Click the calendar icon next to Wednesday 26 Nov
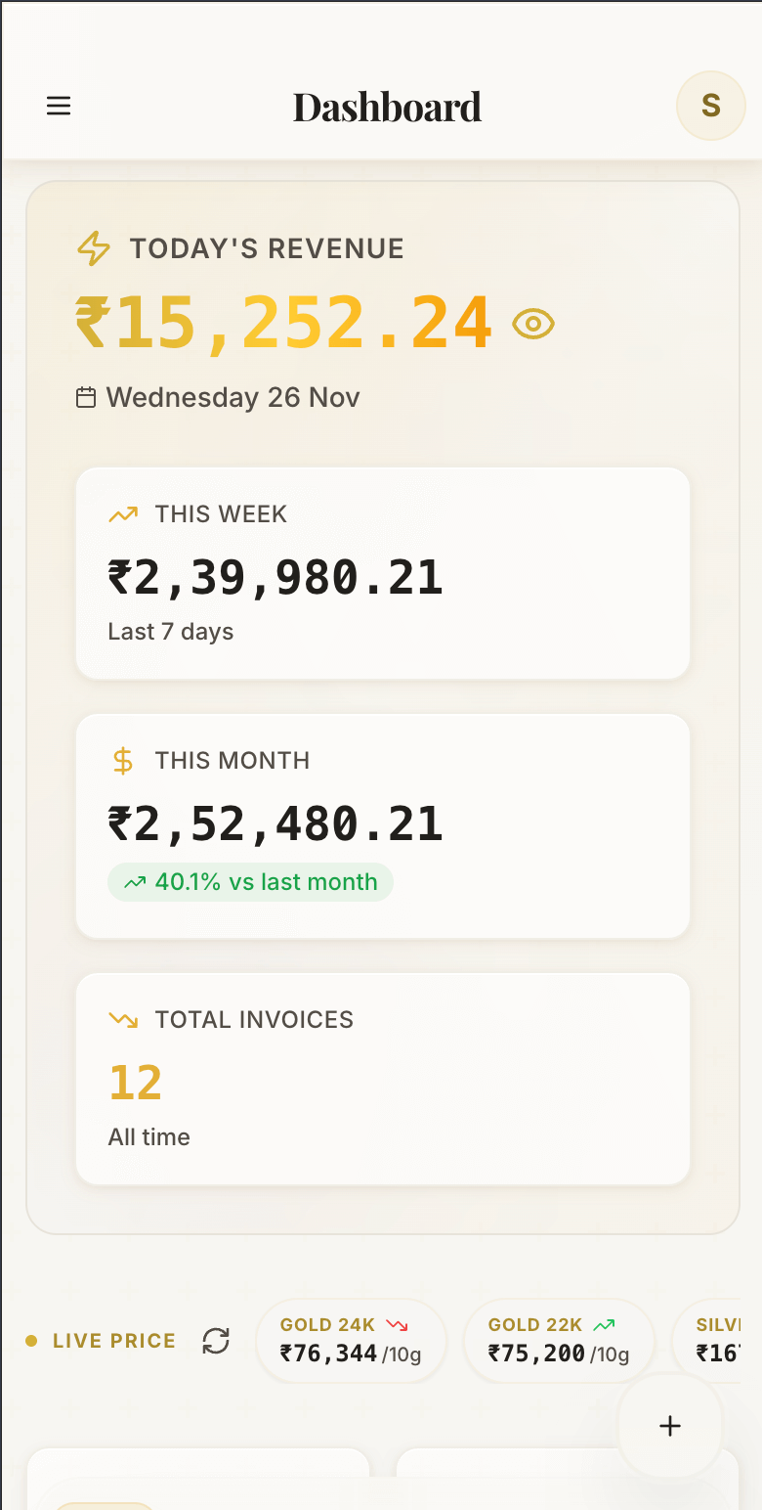Image resolution: width=762 pixels, height=1510 pixels. coord(86,397)
